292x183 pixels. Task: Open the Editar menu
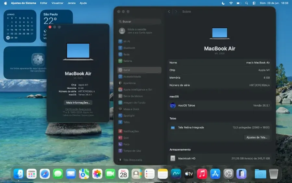point(43,3)
